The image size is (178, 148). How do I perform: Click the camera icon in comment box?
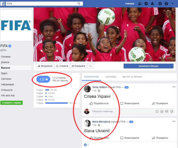click(162, 111)
